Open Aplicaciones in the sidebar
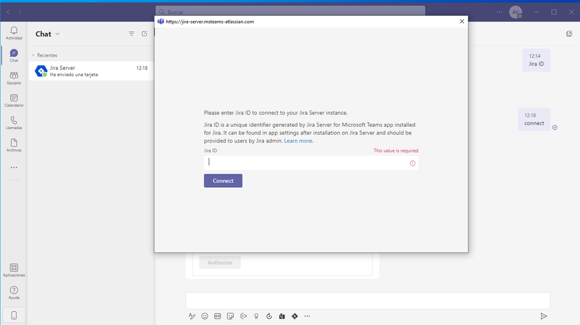The height and width of the screenshot is (325, 580). (14, 270)
